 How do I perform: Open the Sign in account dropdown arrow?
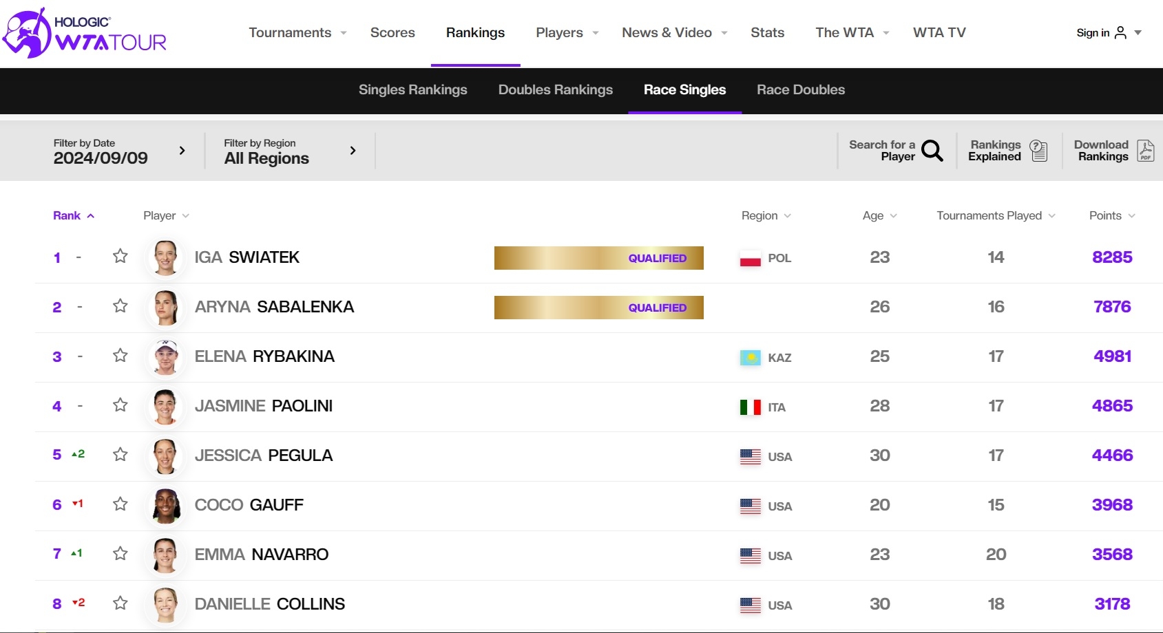pos(1138,32)
